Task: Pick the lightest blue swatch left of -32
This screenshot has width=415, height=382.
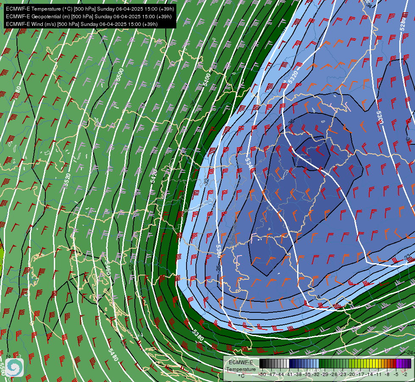Action: point(318,363)
